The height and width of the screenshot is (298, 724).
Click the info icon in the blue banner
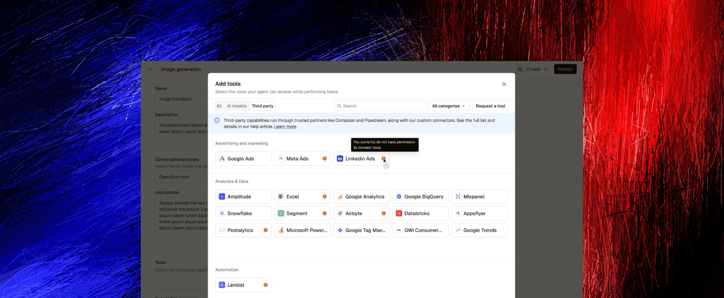point(217,120)
